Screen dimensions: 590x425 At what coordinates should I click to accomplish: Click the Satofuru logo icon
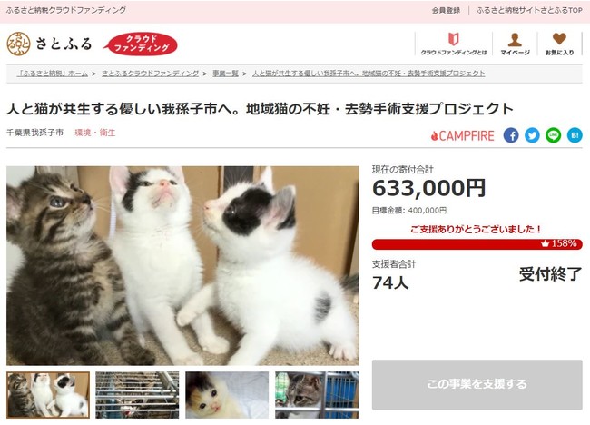[x=18, y=44]
